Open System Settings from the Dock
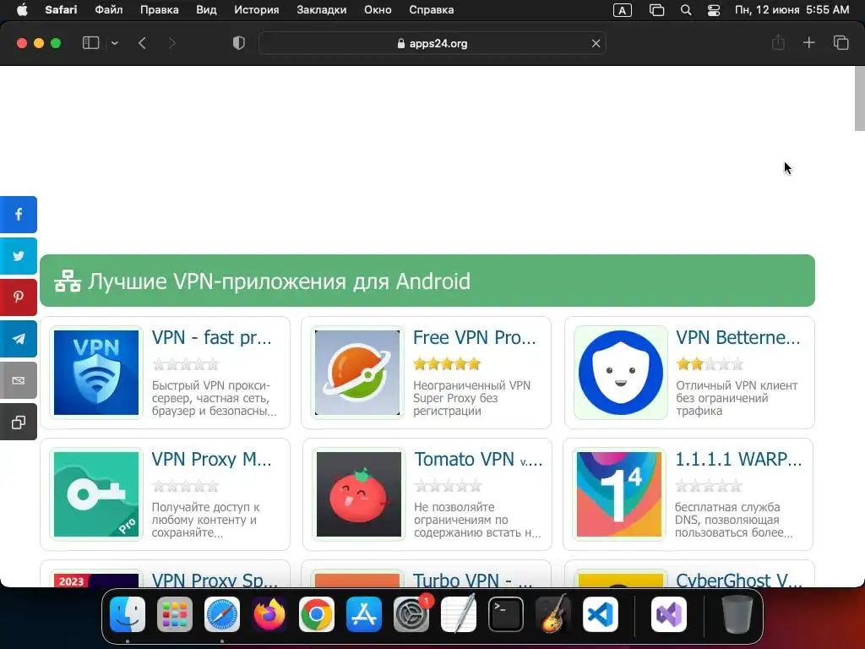Viewport: 865px width, 649px height. 411,614
